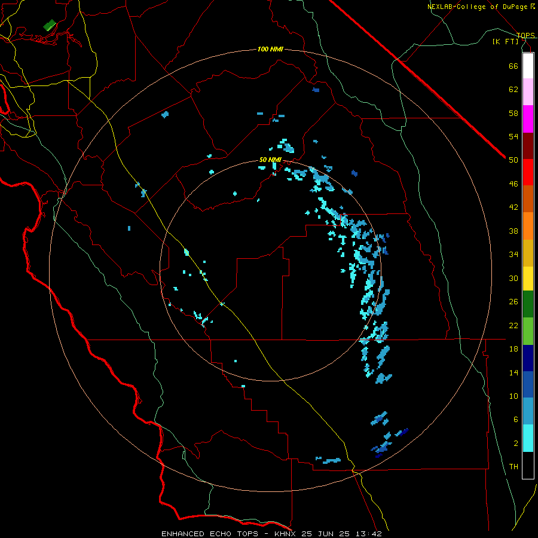Click the legend value '10'

pos(513,396)
